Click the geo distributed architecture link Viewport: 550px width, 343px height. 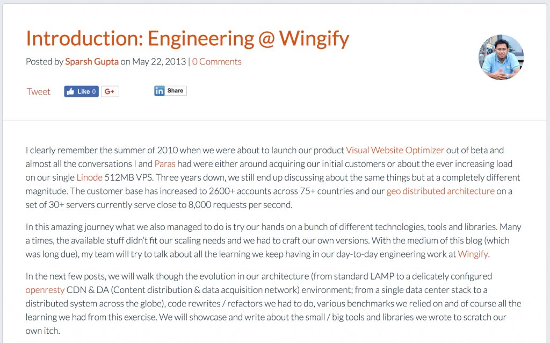coord(440,191)
